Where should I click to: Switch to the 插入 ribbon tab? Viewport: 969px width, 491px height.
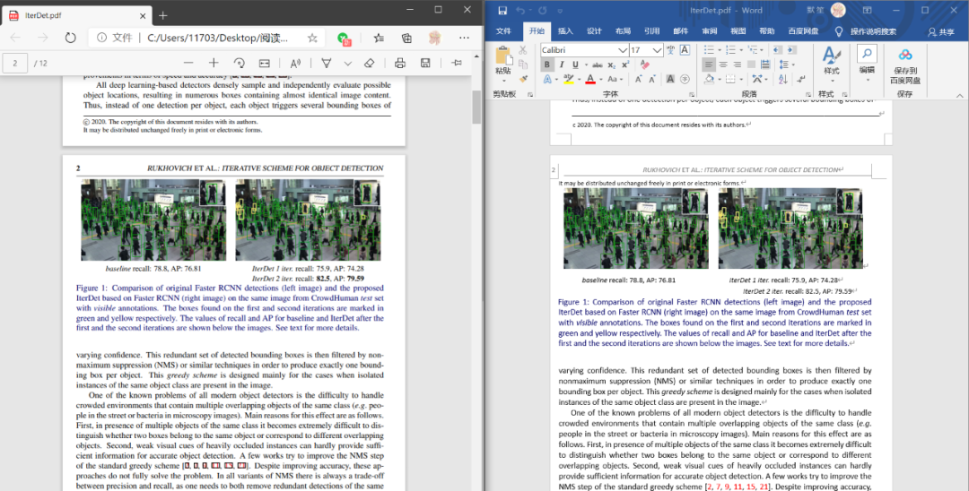point(565,30)
